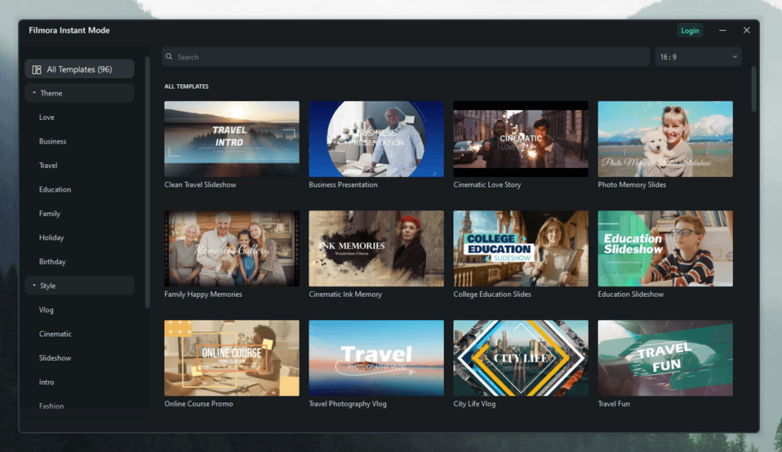Open the Clean Travel Slideshow template
This screenshot has width=782, height=452.
coord(231,139)
